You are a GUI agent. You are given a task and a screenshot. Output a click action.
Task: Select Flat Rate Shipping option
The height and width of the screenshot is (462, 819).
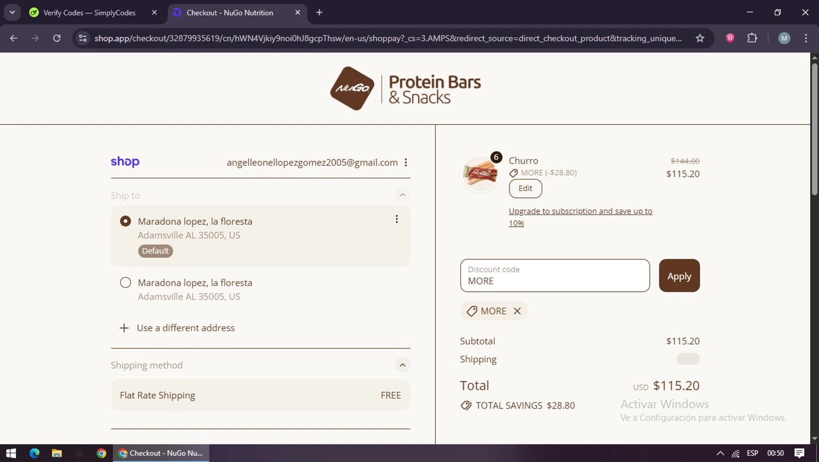260,395
